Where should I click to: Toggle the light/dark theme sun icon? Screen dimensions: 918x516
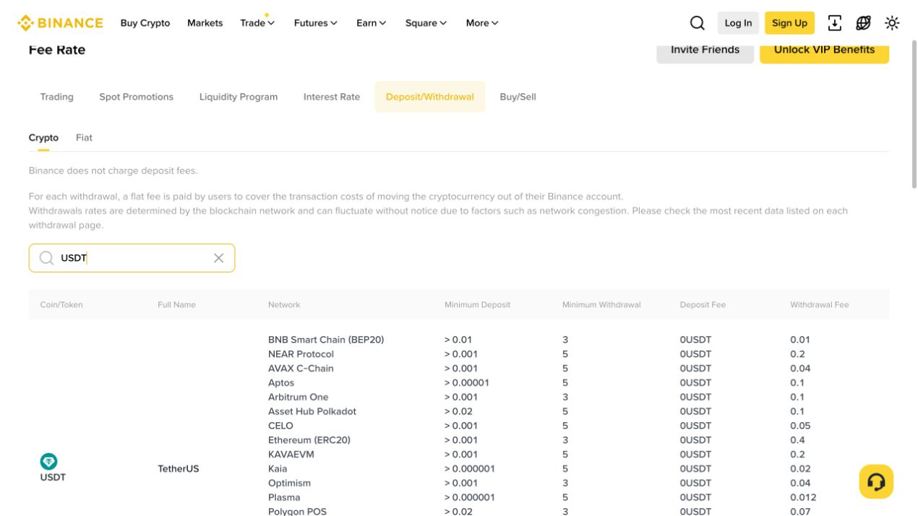click(x=892, y=23)
